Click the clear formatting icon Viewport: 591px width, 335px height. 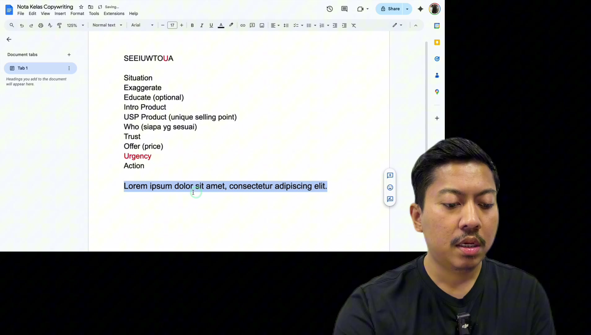click(354, 25)
